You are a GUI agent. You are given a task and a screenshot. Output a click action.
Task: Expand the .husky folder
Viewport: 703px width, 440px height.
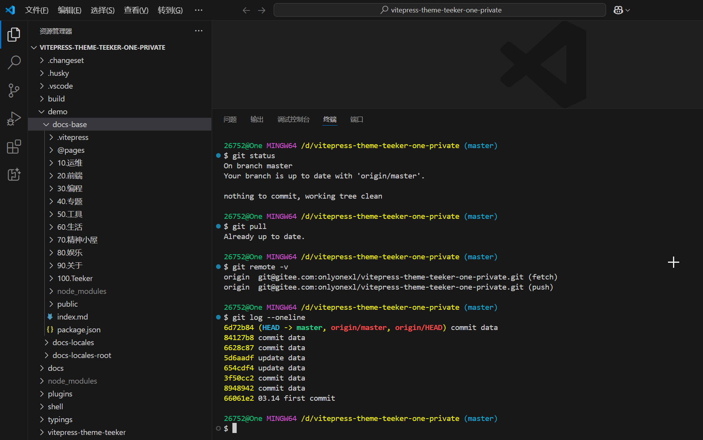click(120, 73)
